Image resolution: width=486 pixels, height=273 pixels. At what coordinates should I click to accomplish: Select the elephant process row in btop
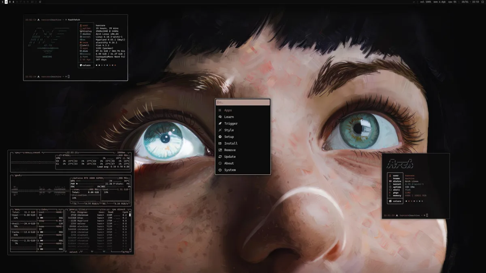coord(98,235)
